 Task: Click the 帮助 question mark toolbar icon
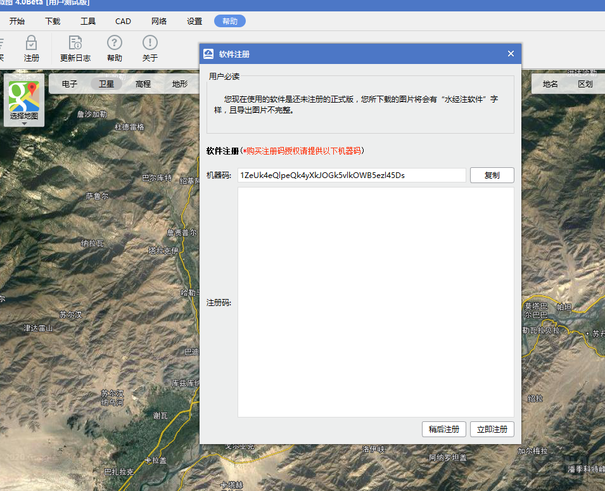(115, 48)
